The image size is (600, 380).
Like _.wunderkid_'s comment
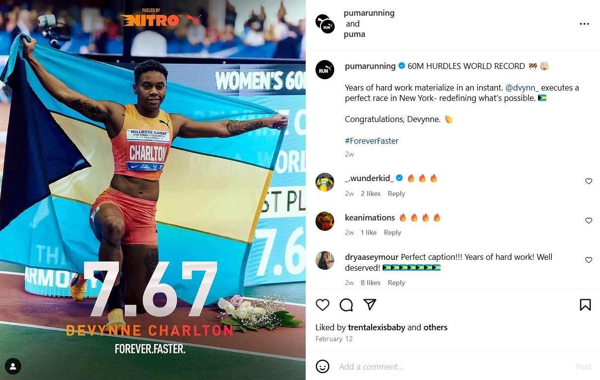(x=589, y=182)
